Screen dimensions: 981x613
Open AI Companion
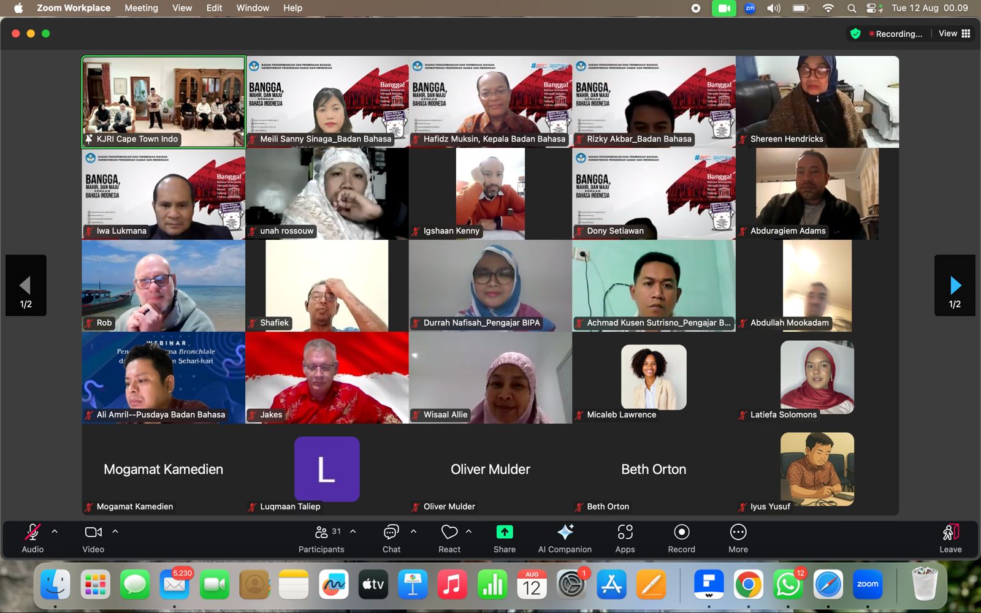[565, 539]
